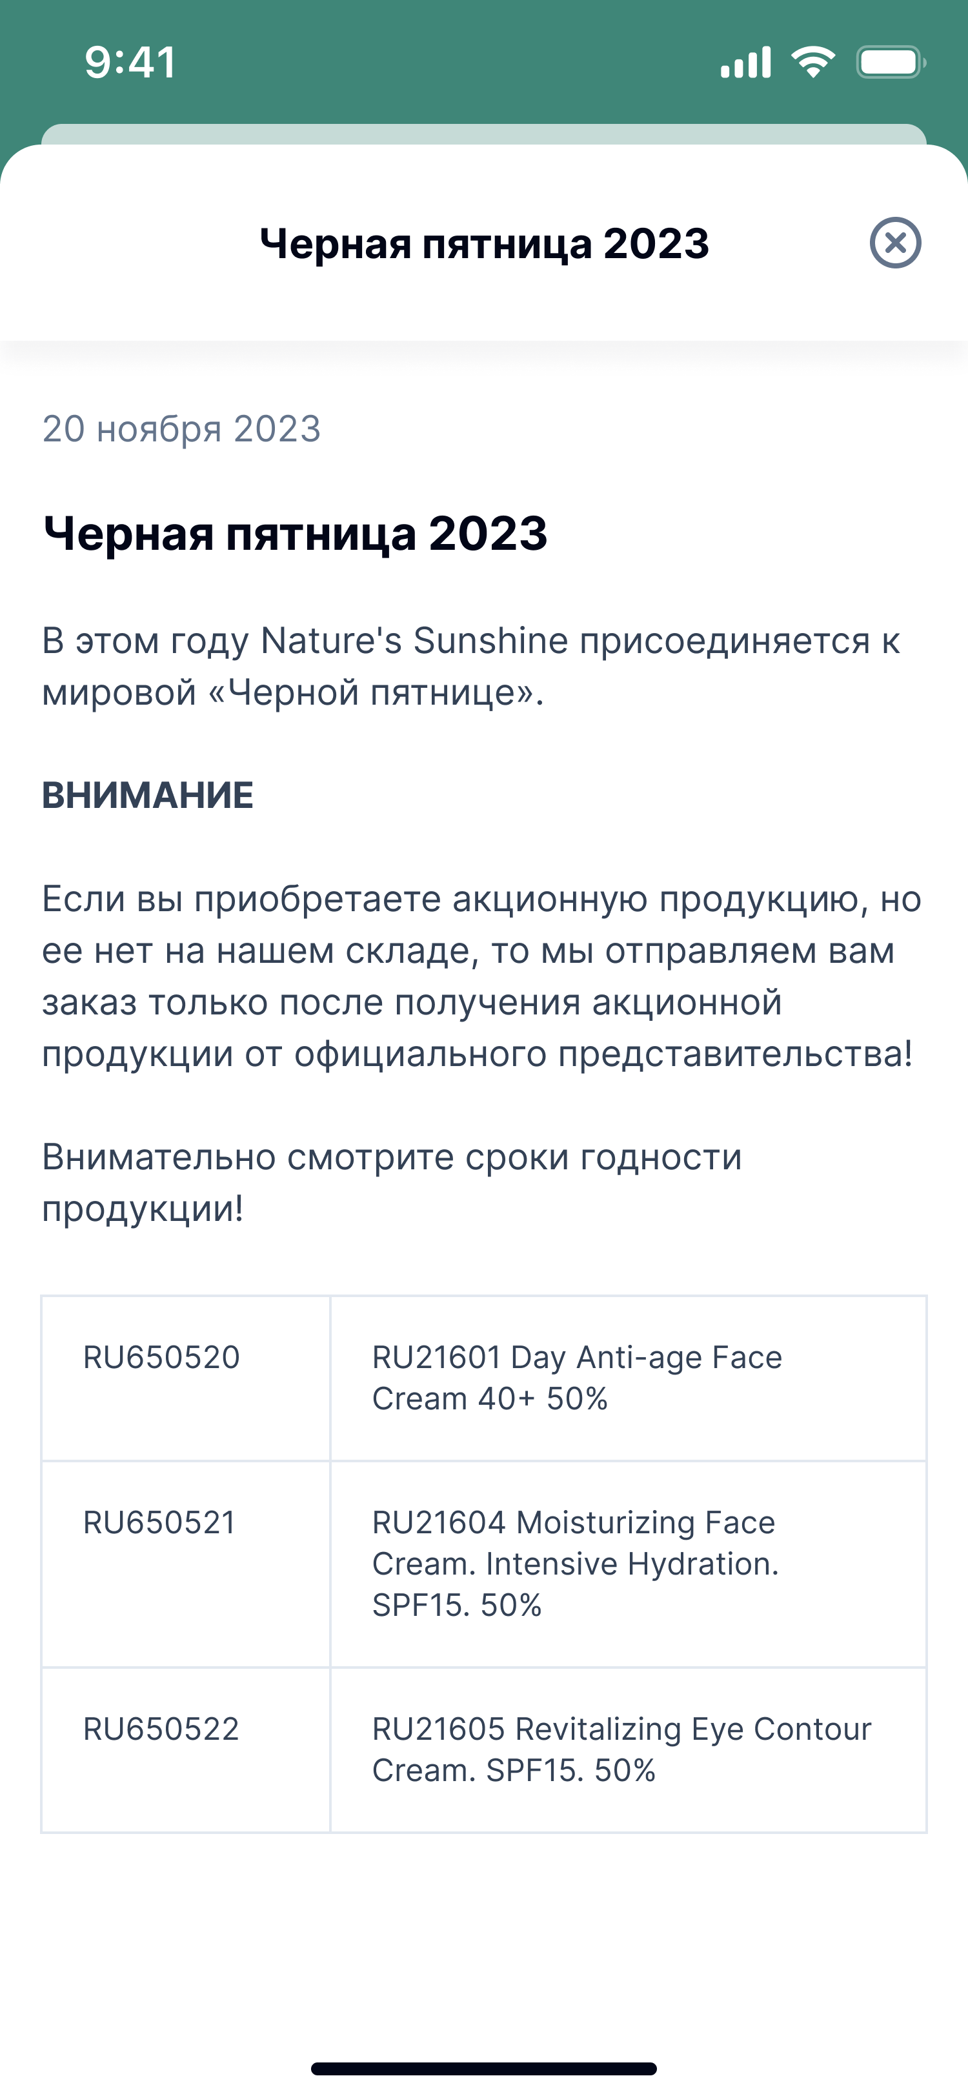Viewport: 968px width, 2096px height.
Task: Tap the Nature's Sunshine intro paragraph
Action: tap(472, 667)
